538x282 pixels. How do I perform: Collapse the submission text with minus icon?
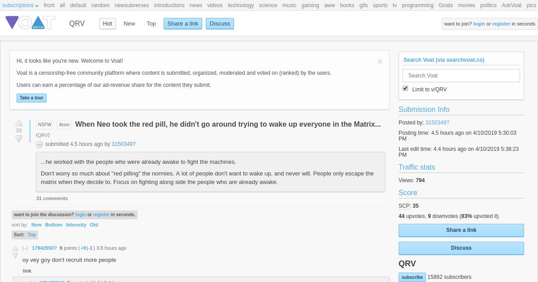click(39, 144)
